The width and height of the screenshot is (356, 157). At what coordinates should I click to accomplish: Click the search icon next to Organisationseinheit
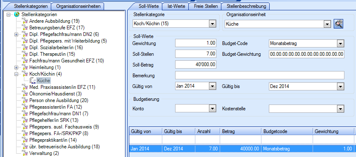coord(338,24)
